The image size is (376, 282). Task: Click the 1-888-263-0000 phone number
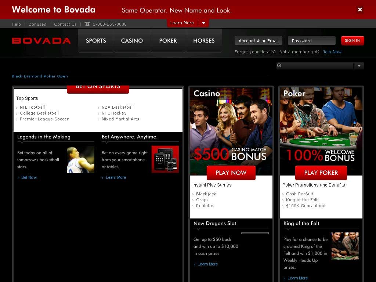tap(109, 24)
